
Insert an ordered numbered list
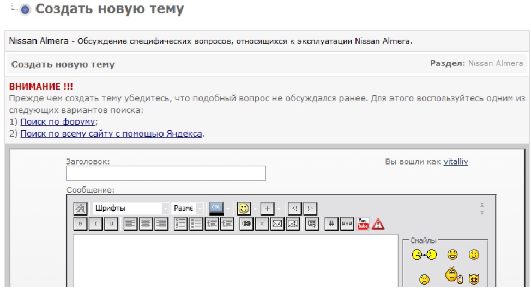pos(181,224)
